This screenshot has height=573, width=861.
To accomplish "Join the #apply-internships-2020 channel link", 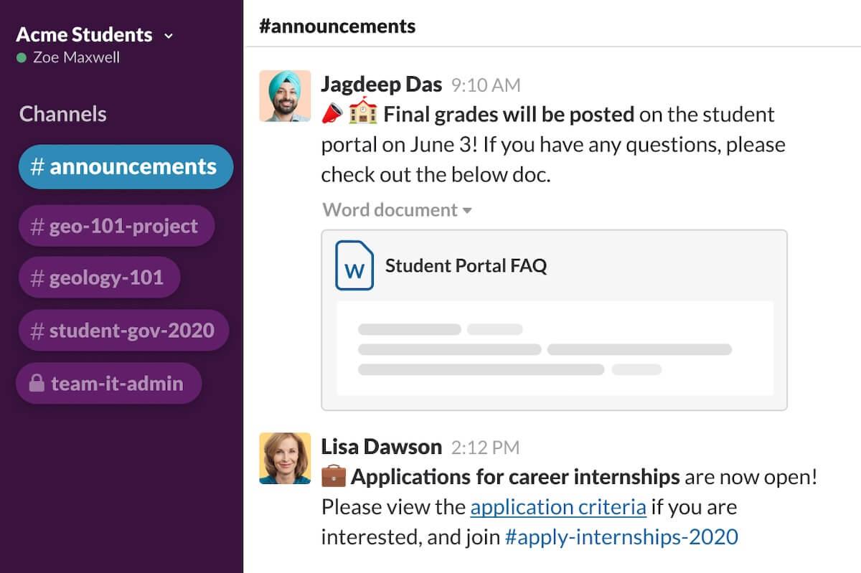I will [621, 536].
